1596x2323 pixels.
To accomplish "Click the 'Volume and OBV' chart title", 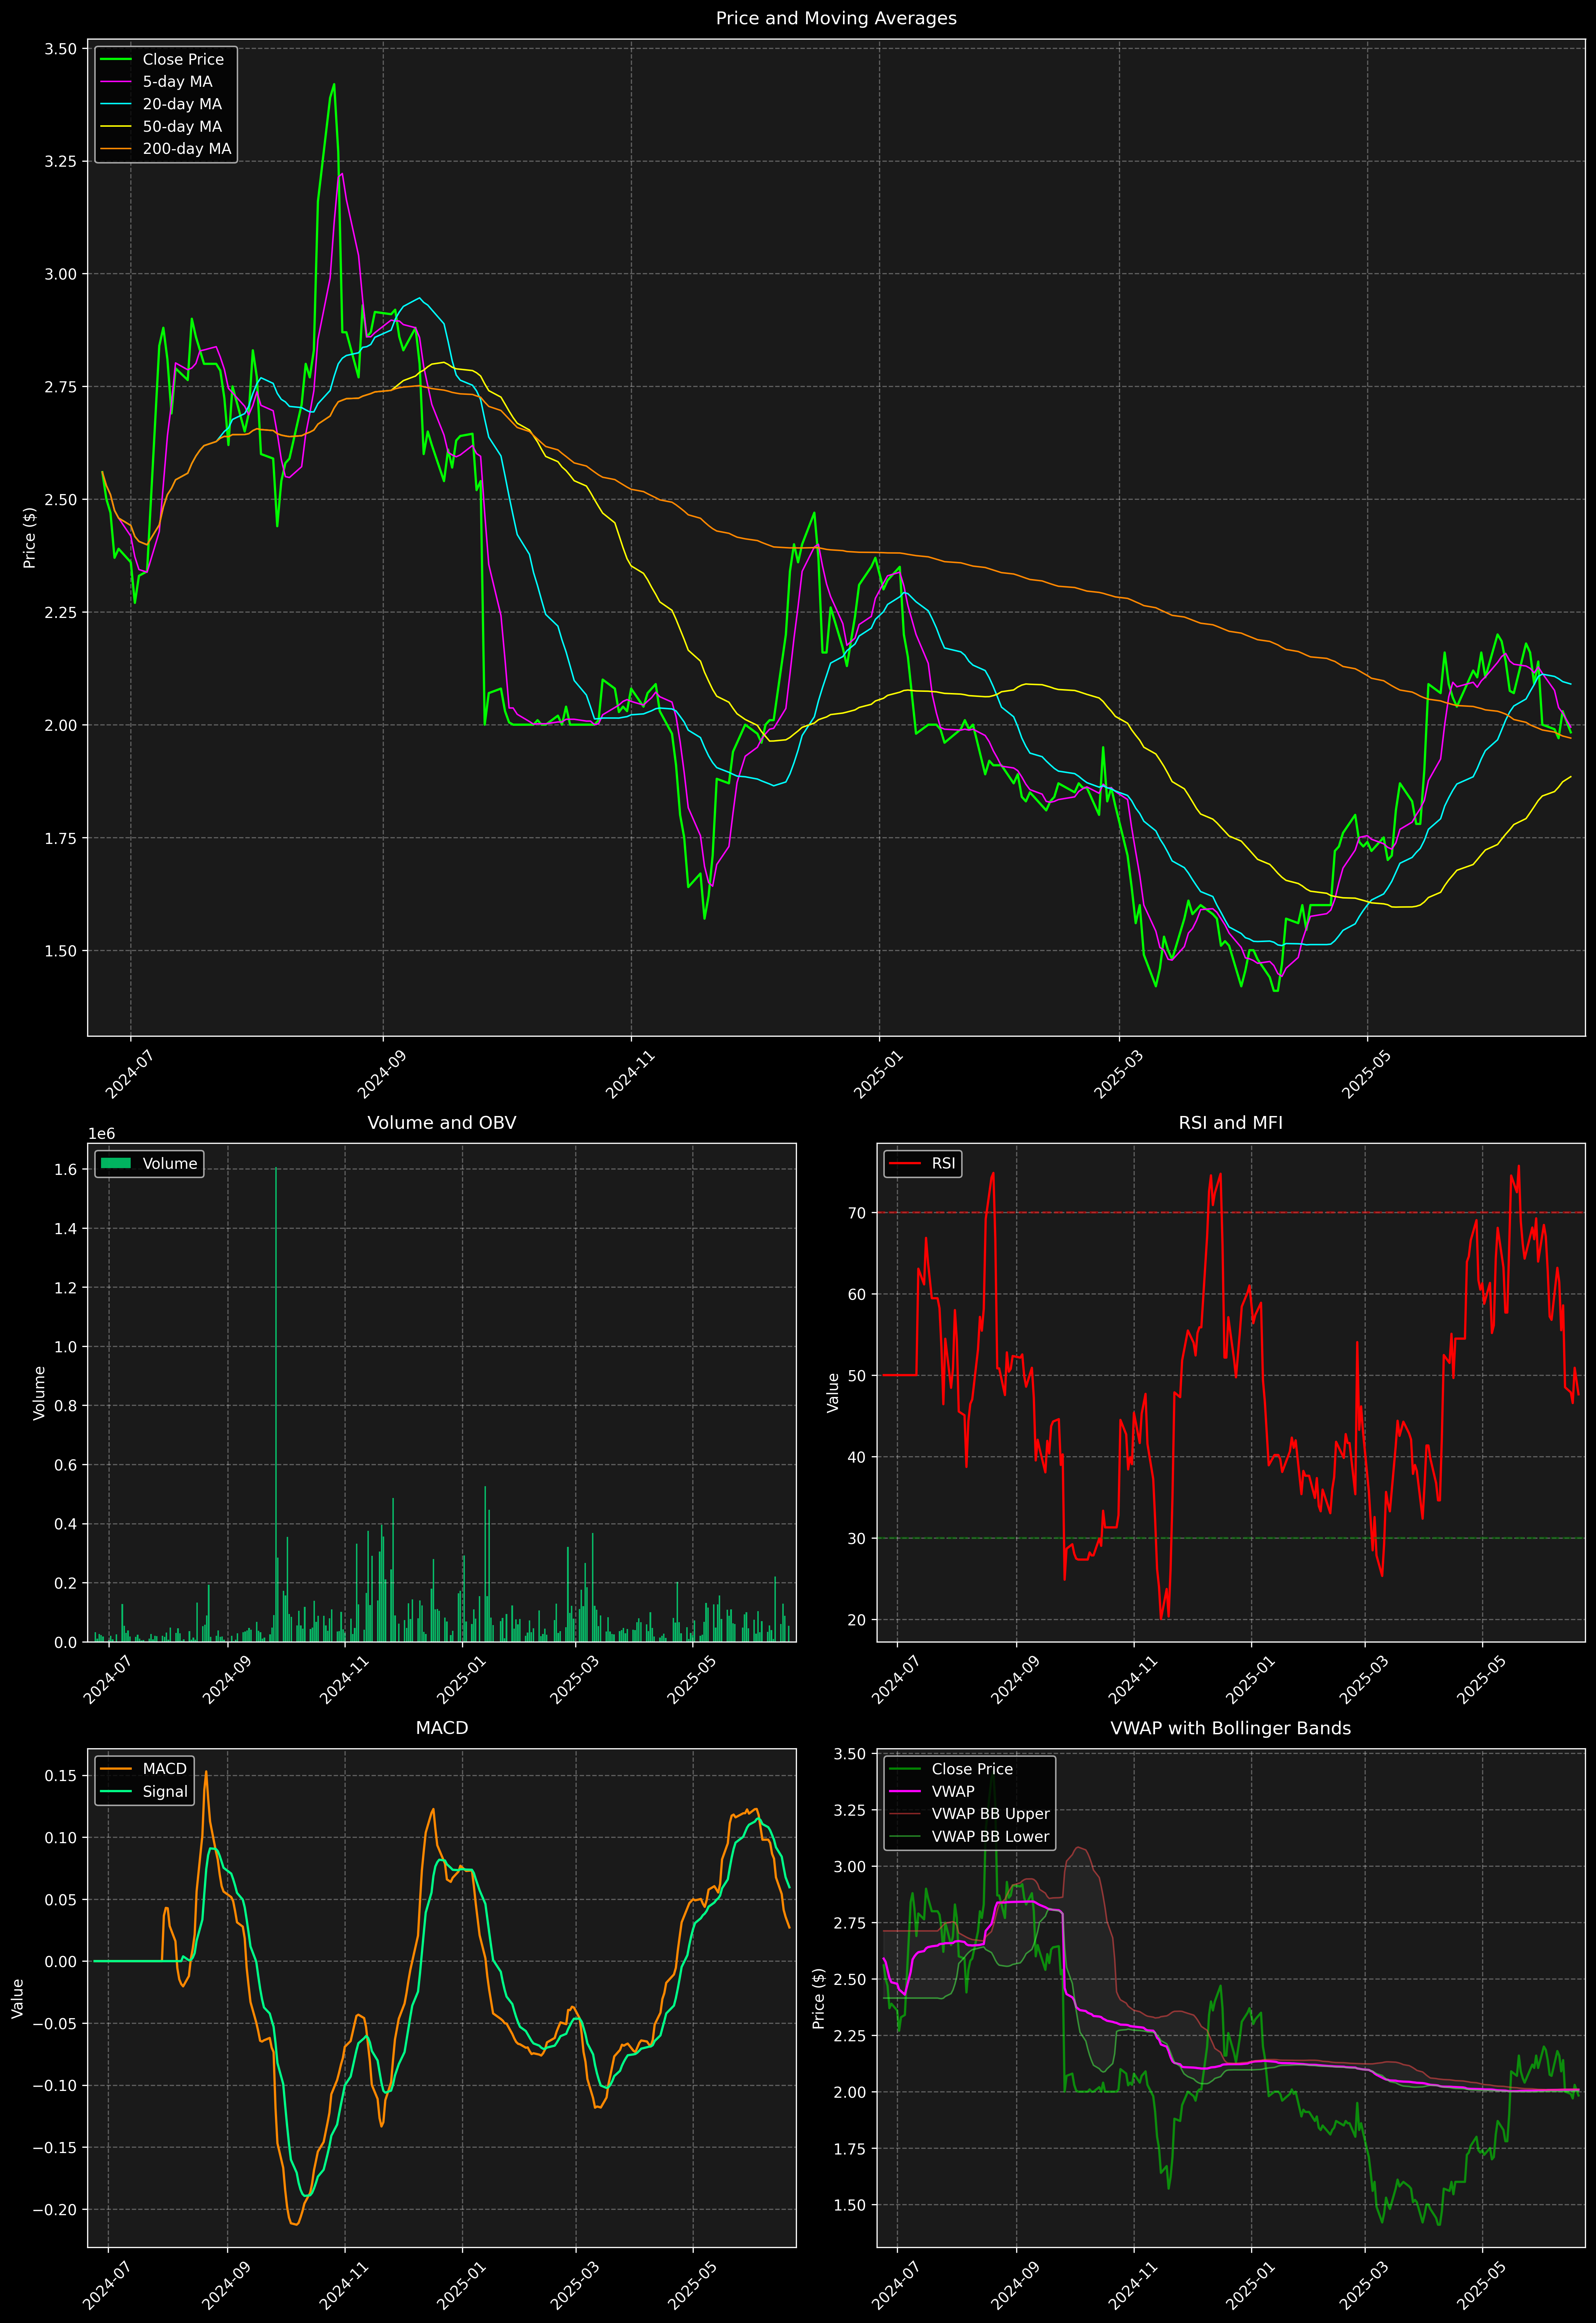I will 442,1122.
